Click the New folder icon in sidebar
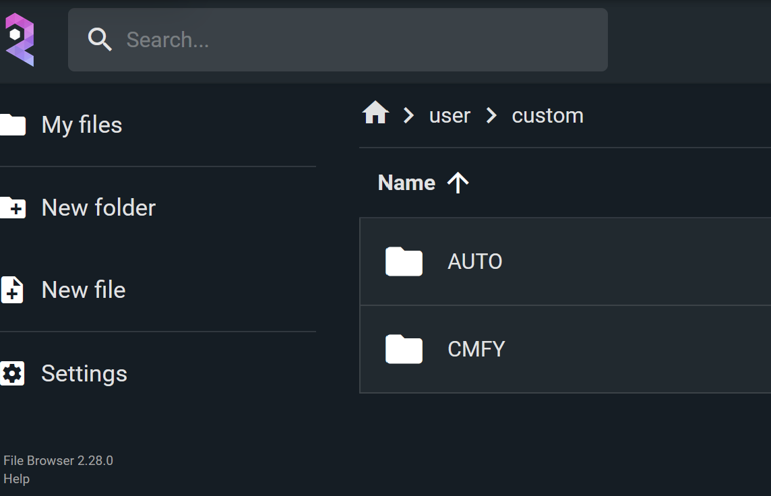Viewport: 771px width, 496px height. click(13, 208)
